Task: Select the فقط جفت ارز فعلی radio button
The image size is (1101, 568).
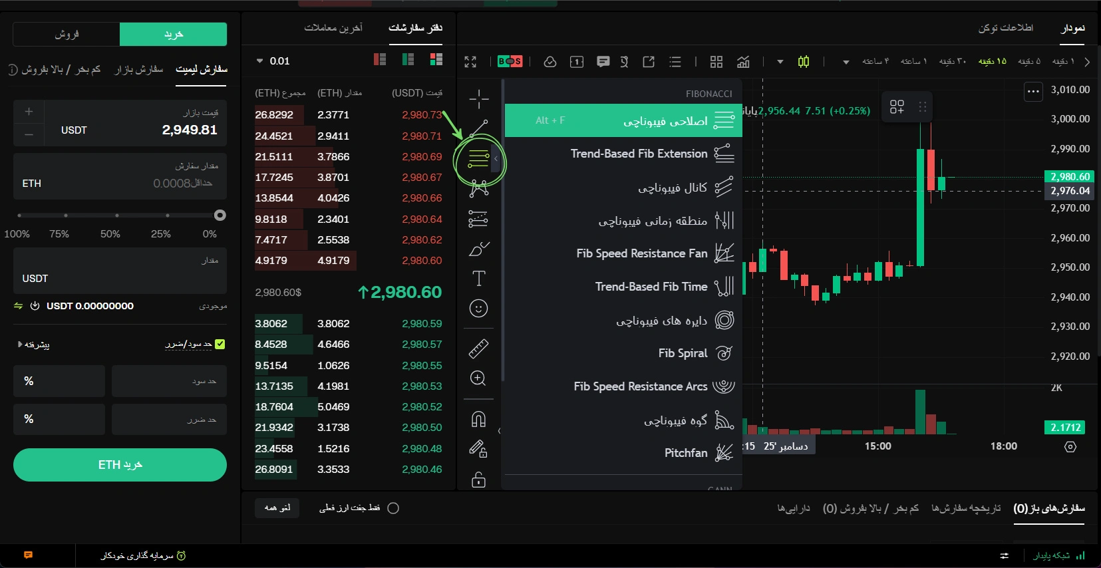Action: [x=393, y=508]
